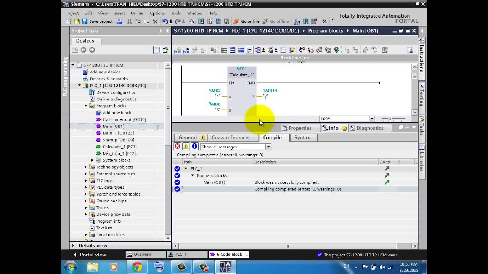Click the Block interface bar
The image size is (488, 274).
295,58
